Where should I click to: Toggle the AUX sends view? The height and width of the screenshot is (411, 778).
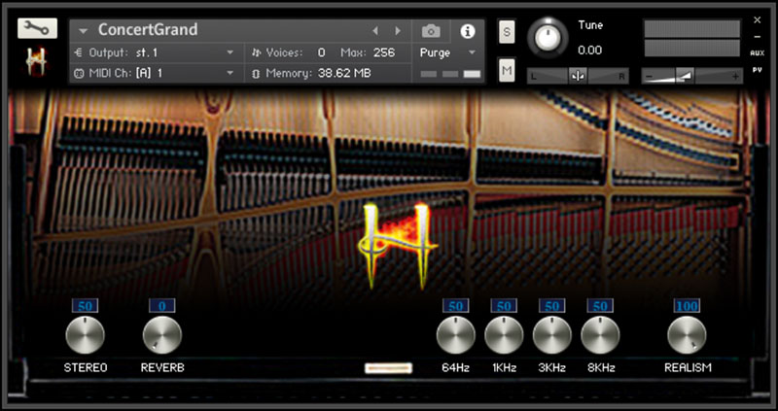point(758,53)
